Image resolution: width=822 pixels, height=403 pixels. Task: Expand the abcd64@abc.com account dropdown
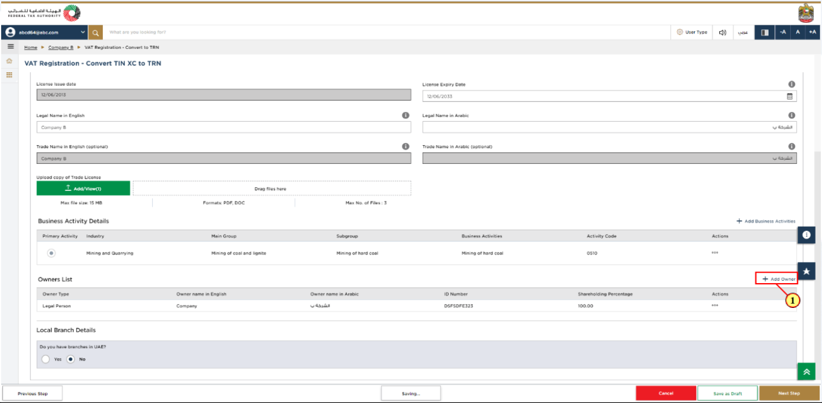83,32
